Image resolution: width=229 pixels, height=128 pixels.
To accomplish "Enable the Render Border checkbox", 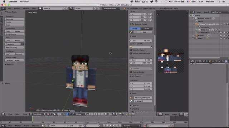I will (131, 72).
